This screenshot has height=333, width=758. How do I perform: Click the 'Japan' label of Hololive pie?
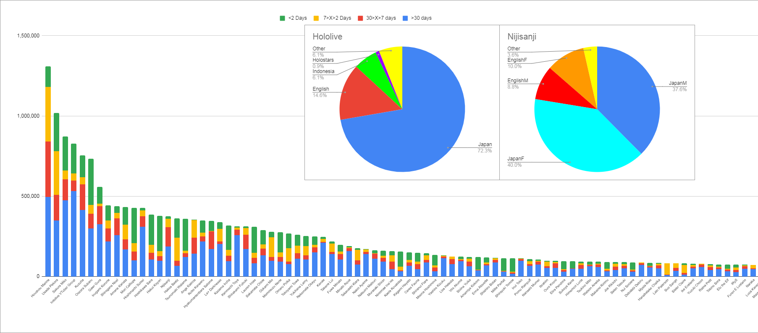pos(485,144)
